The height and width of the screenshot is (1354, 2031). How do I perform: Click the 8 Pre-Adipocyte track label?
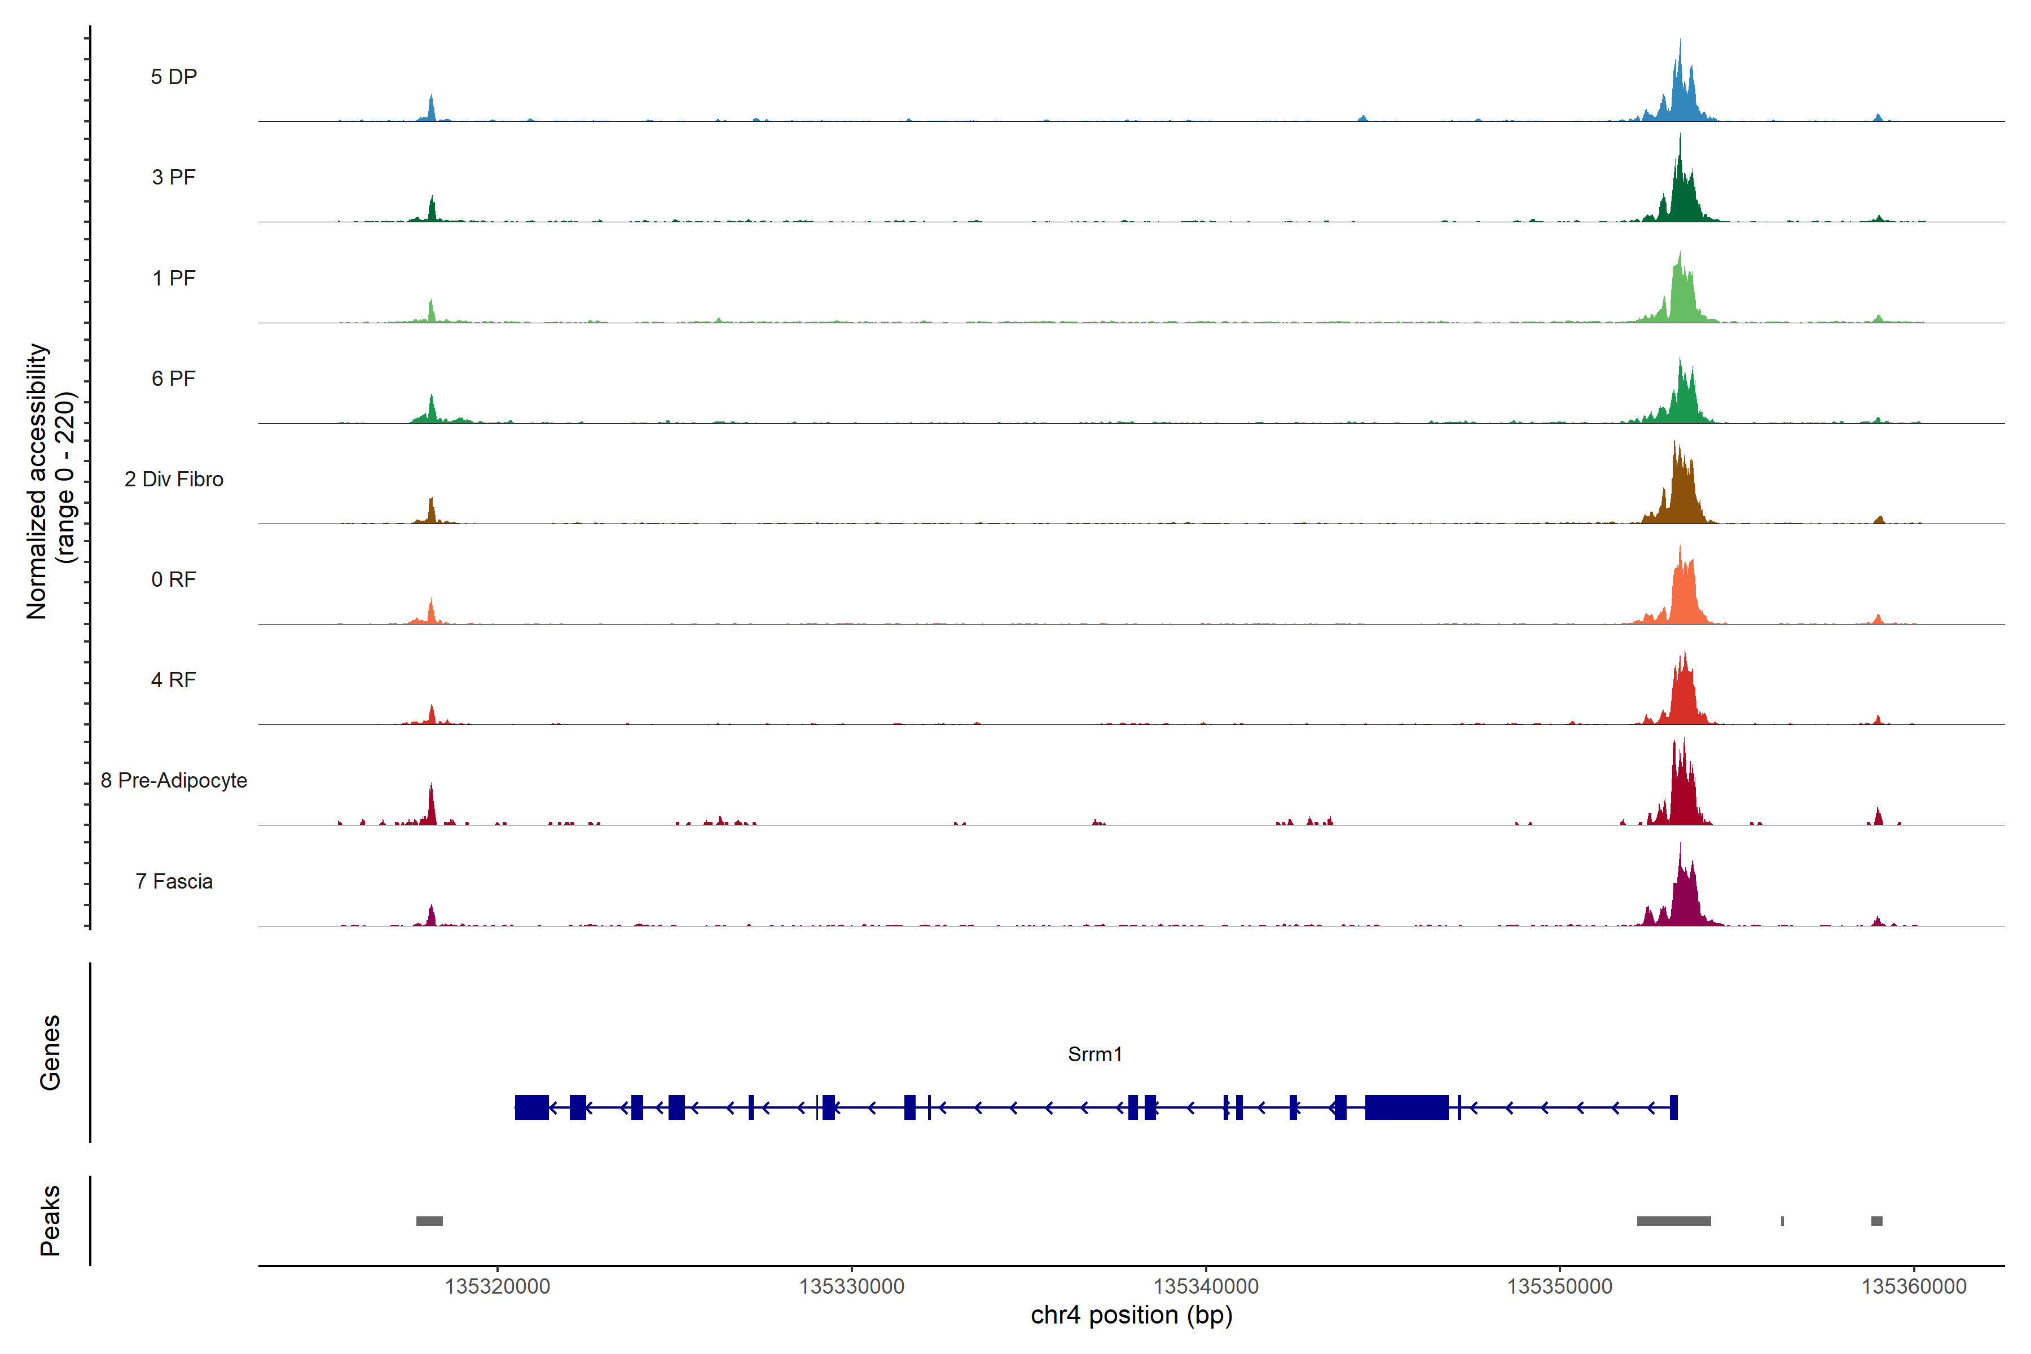174,781
